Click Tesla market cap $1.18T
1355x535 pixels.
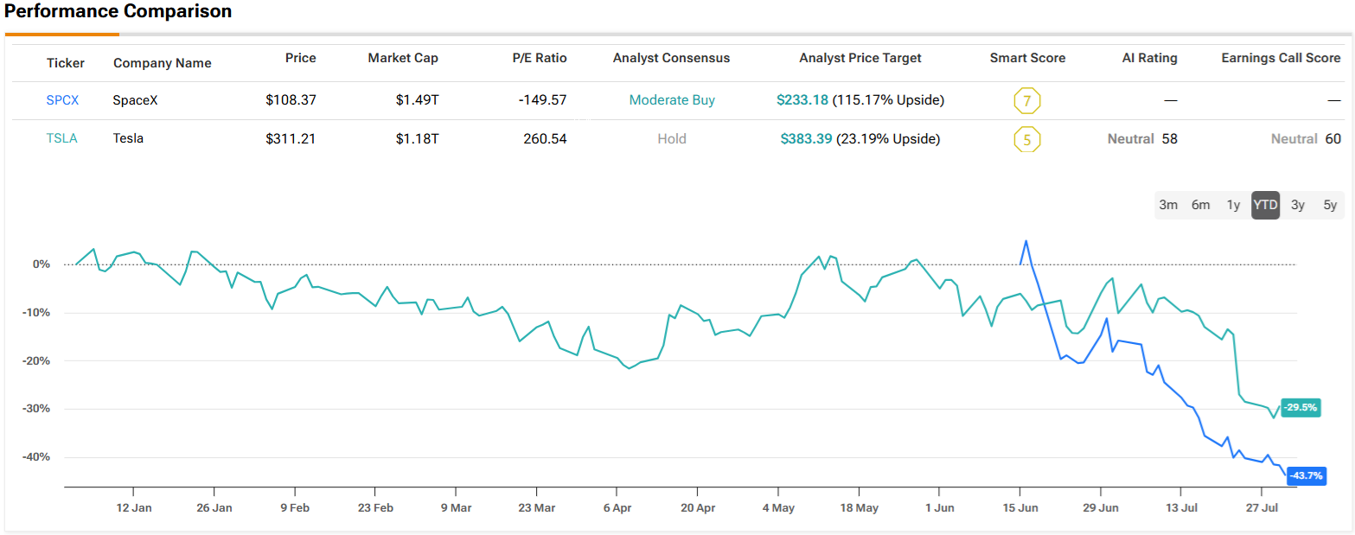(x=418, y=138)
